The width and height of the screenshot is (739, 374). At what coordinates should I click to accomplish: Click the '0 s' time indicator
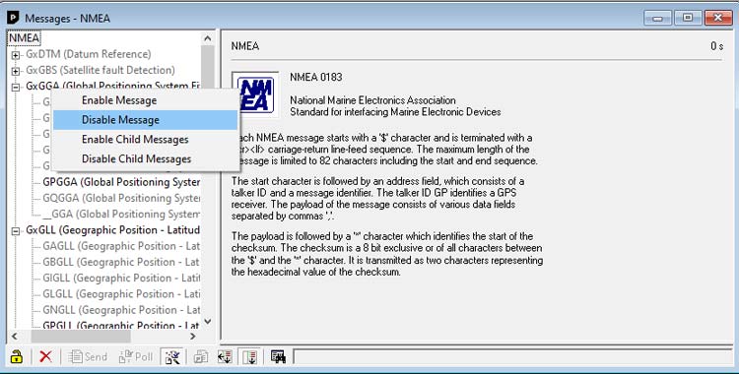(x=717, y=46)
